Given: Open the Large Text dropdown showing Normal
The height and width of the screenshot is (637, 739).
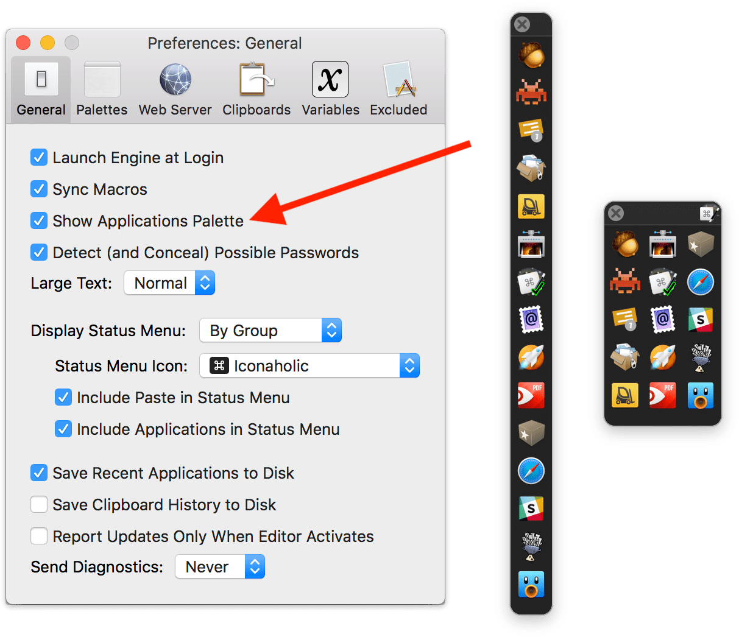Looking at the screenshot, I should pyautogui.click(x=169, y=283).
